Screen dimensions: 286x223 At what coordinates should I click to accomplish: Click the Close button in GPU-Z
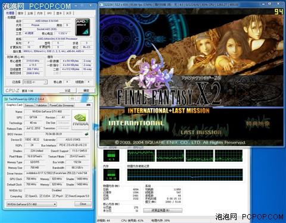tap(83, 204)
